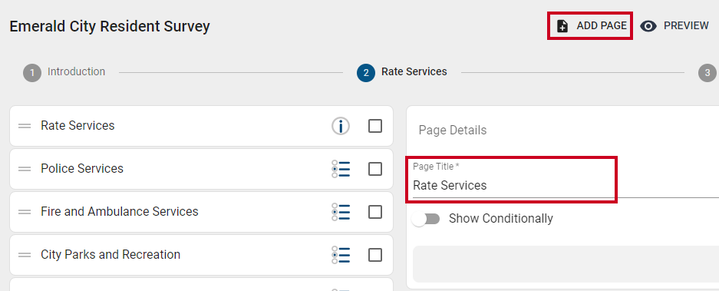This screenshot has height=291, width=719.
Task: Click the ADD PAGE button label
Action: pos(602,25)
